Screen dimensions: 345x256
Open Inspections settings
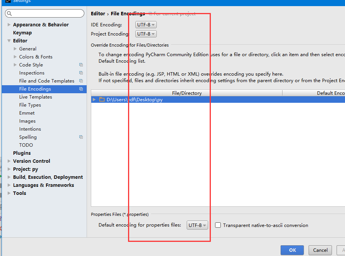click(32, 73)
